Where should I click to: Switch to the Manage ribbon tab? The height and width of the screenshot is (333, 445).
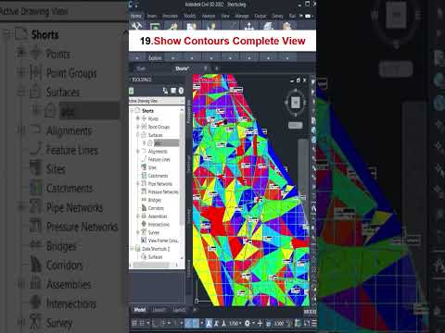[242, 16]
